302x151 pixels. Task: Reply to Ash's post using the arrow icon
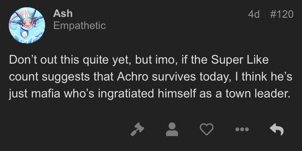pyautogui.click(x=277, y=129)
